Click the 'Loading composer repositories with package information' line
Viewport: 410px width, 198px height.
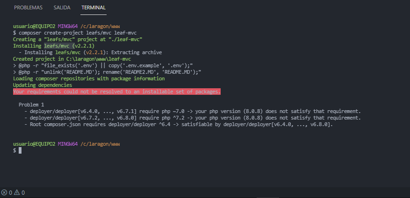89,78
